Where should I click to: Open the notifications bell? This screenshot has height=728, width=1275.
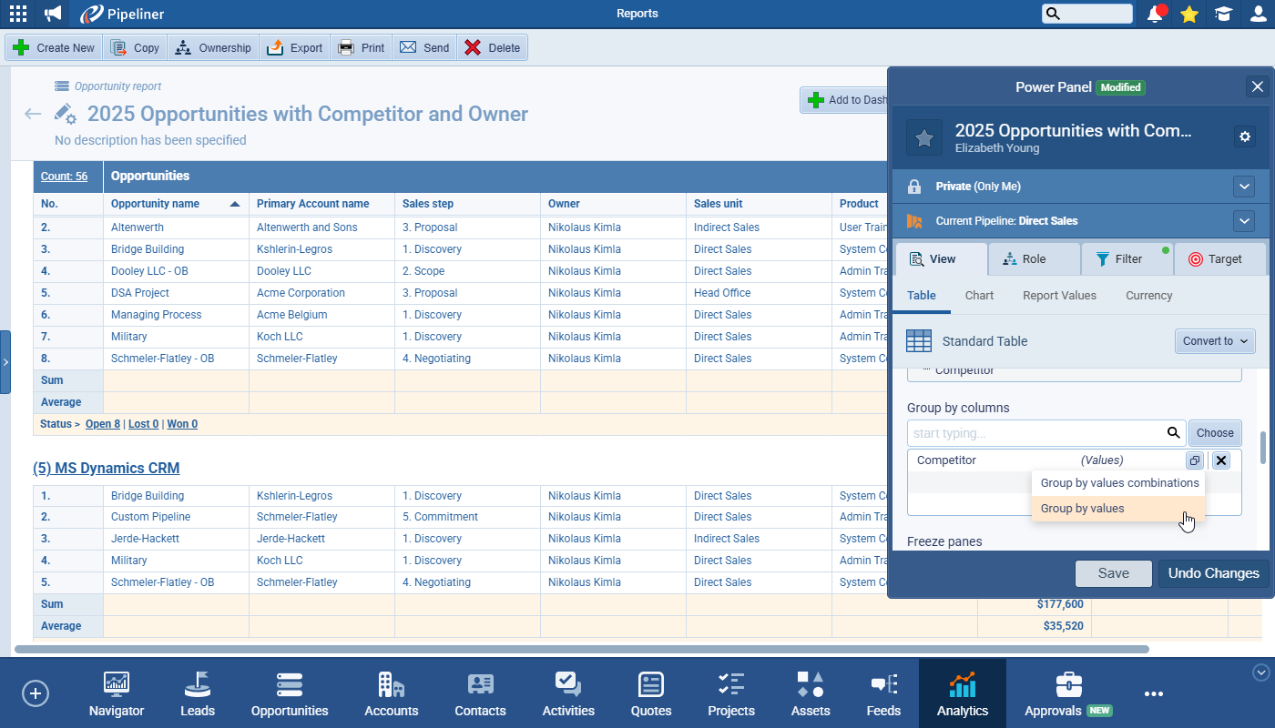point(1156,14)
